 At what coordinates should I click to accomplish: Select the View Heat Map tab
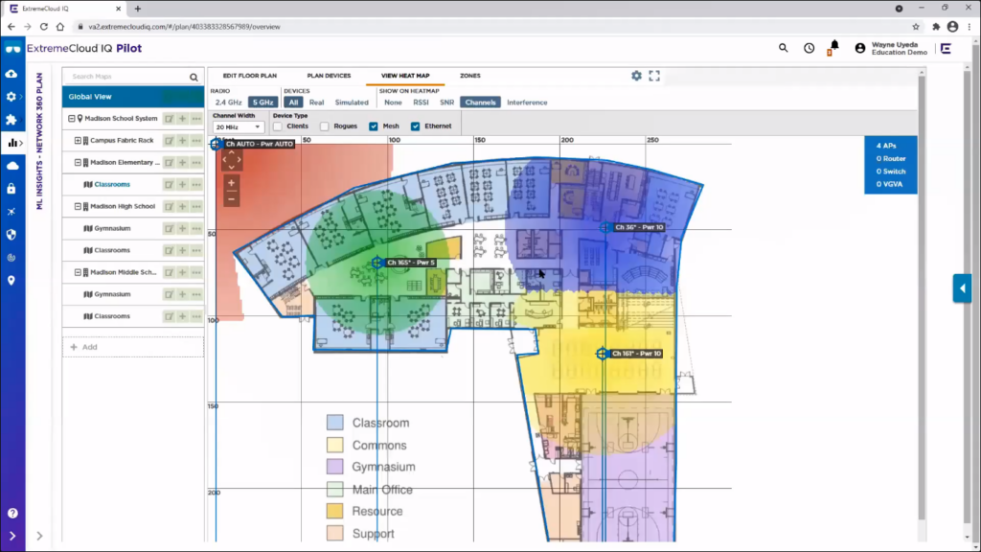[405, 76]
